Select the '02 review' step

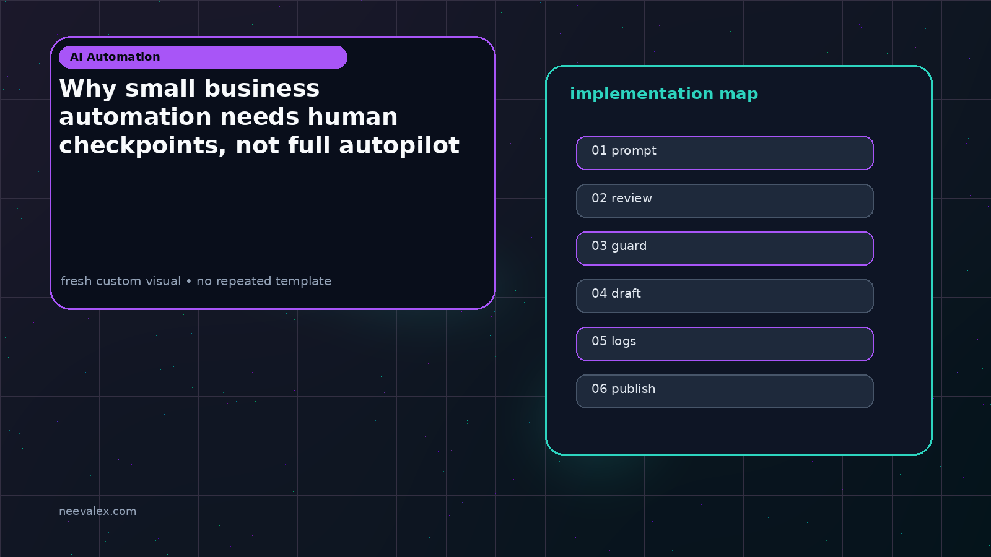(725, 201)
